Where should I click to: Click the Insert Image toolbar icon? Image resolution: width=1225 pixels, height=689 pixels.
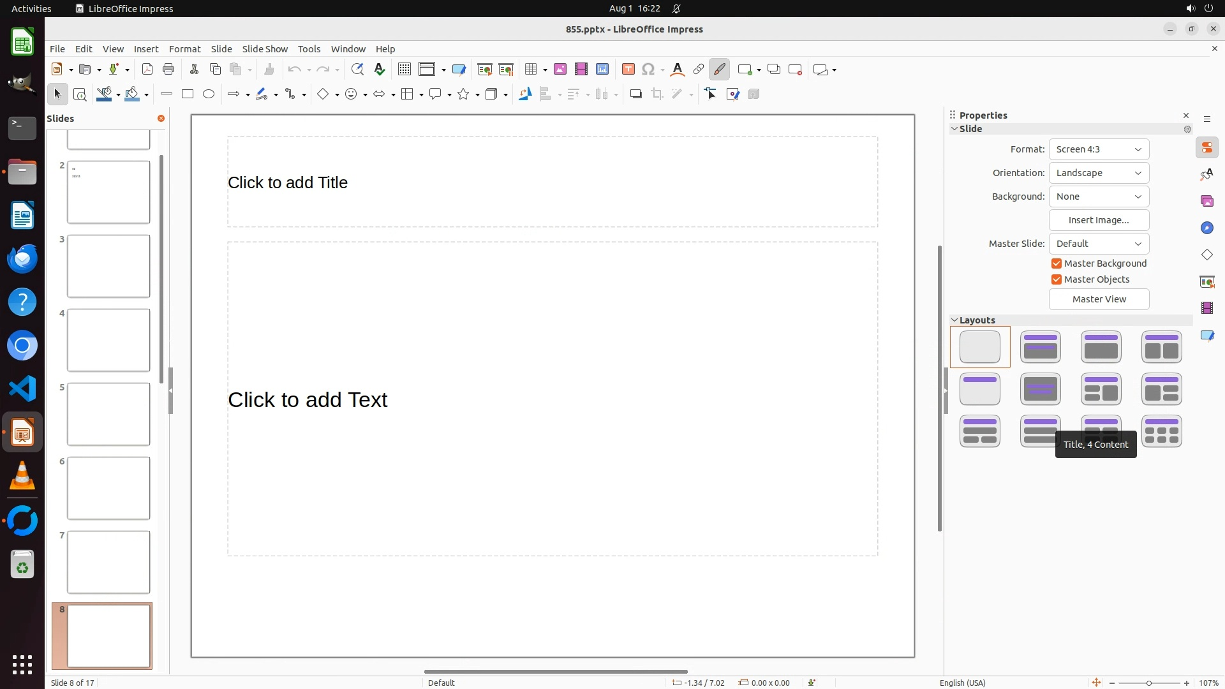560,70
